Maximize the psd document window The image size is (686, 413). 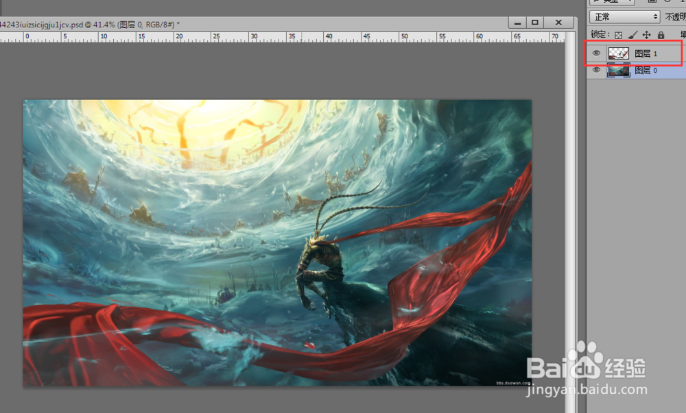[x=535, y=23]
